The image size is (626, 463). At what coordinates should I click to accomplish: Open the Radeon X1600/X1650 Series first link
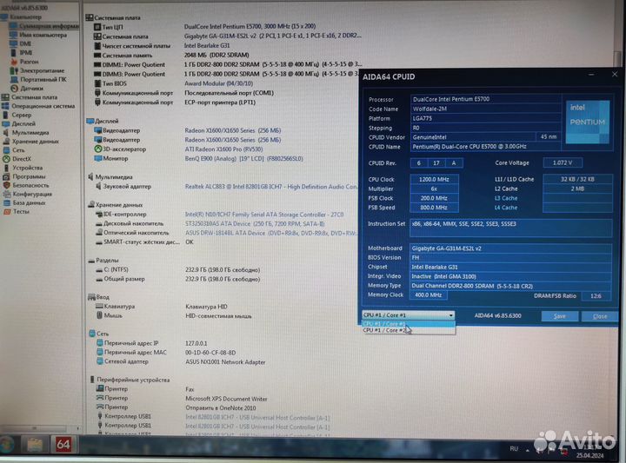point(233,130)
